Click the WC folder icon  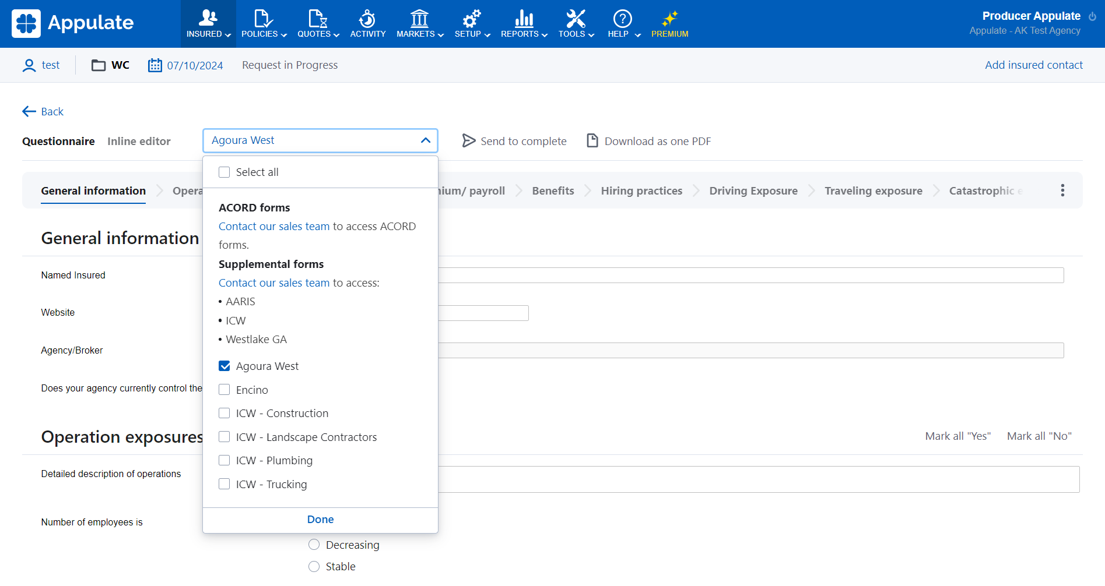pyautogui.click(x=99, y=65)
